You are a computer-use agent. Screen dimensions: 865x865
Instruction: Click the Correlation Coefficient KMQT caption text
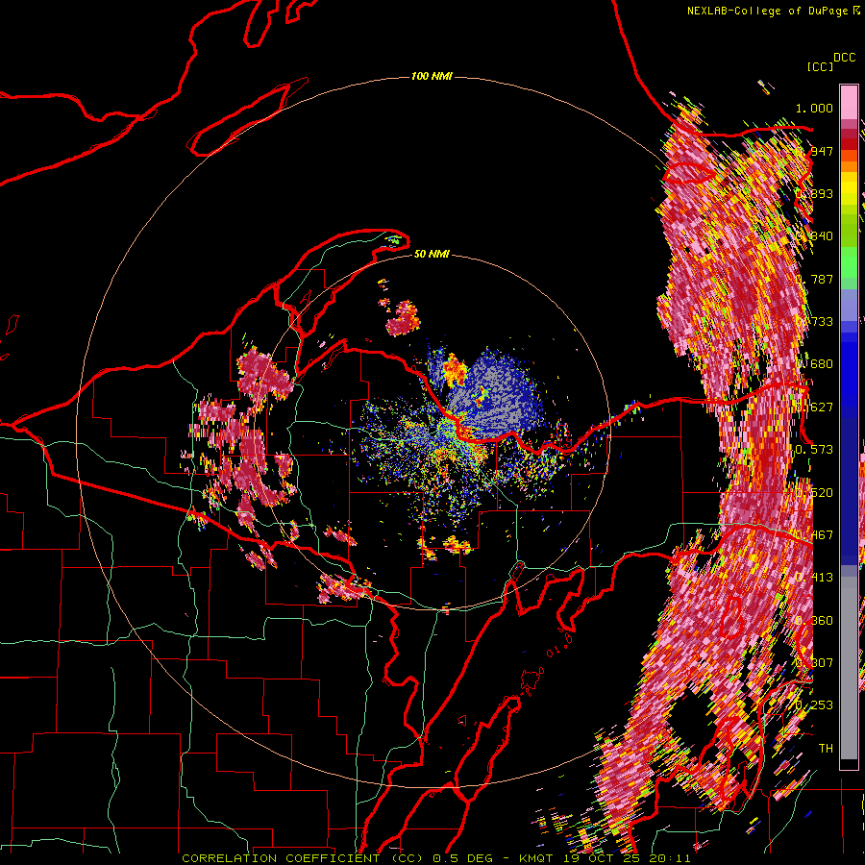tap(436, 858)
